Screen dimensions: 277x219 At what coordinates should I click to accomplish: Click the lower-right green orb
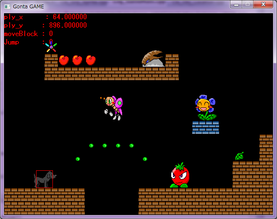[x=145, y=159]
